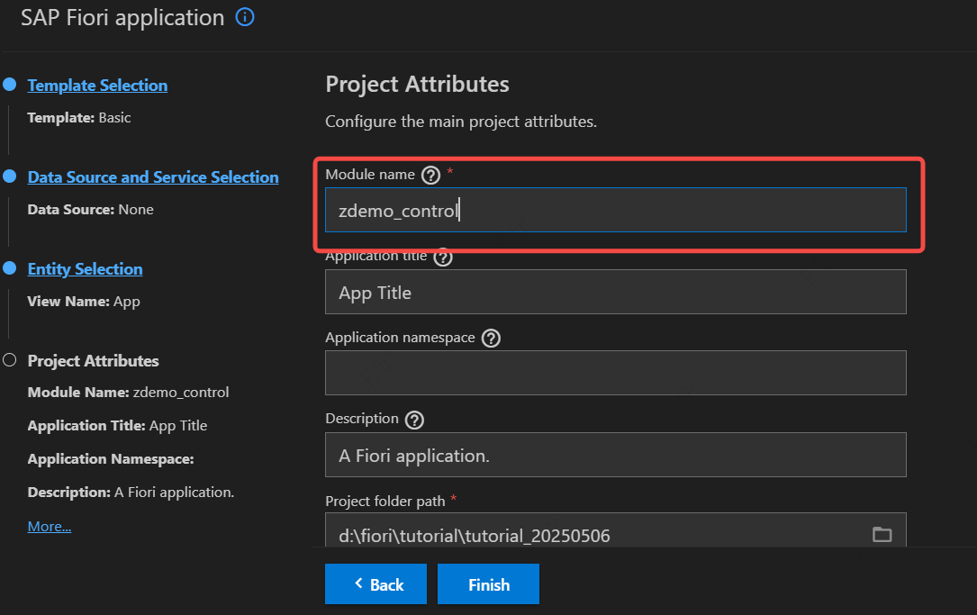Click the Project Attributes step circle
The height and width of the screenshot is (615, 977).
[x=10, y=360]
